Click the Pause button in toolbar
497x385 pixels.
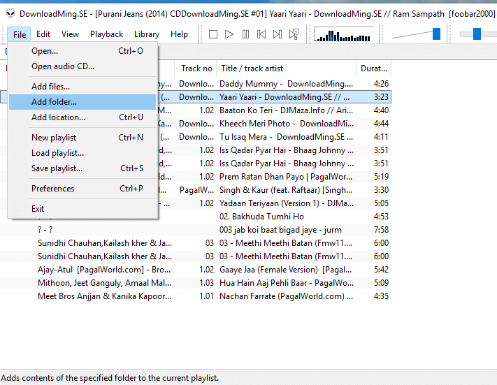coord(245,34)
